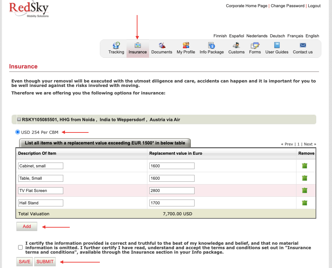Edit the Cabinet, small description field
Viewport: 332px width, 268px height.
pyautogui.click(x=41, y=166)
